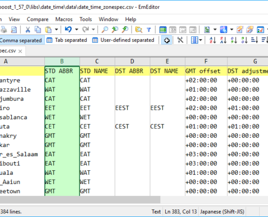Click the Filter funnel icon
The height and width of the screenshot is (217, 268).
(148, 29)
